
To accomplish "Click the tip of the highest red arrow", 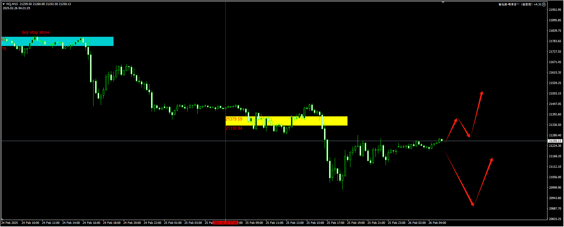I will click(482, 92).
